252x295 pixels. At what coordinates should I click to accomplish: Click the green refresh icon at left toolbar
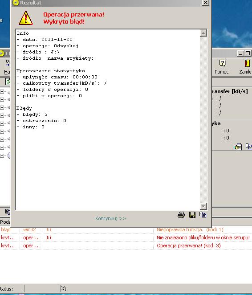[x=8, y=82]
